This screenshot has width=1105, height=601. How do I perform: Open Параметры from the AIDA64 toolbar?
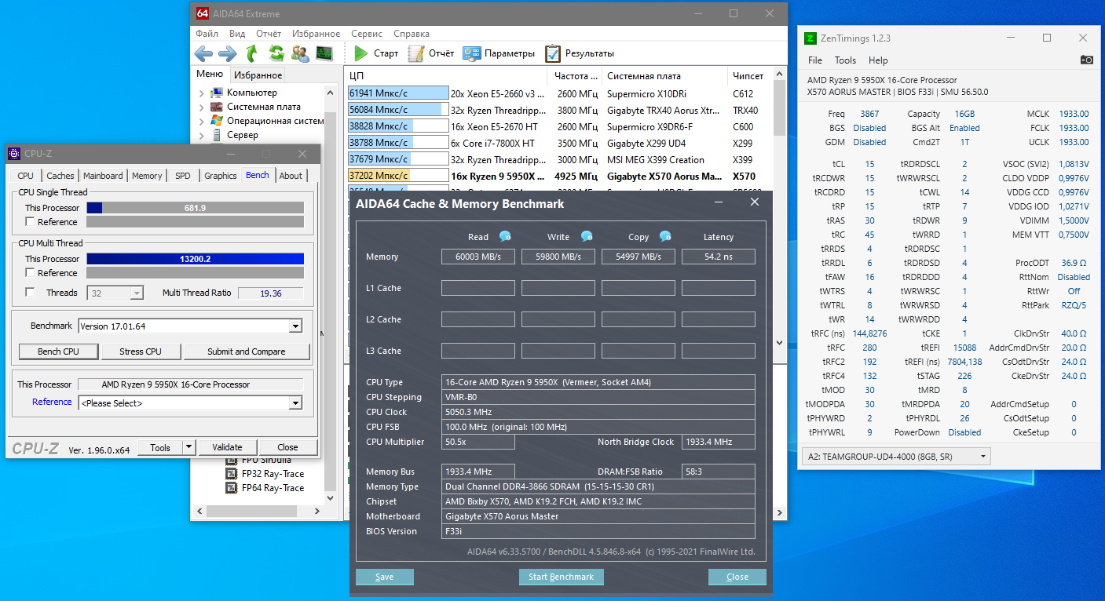point(499,53)
